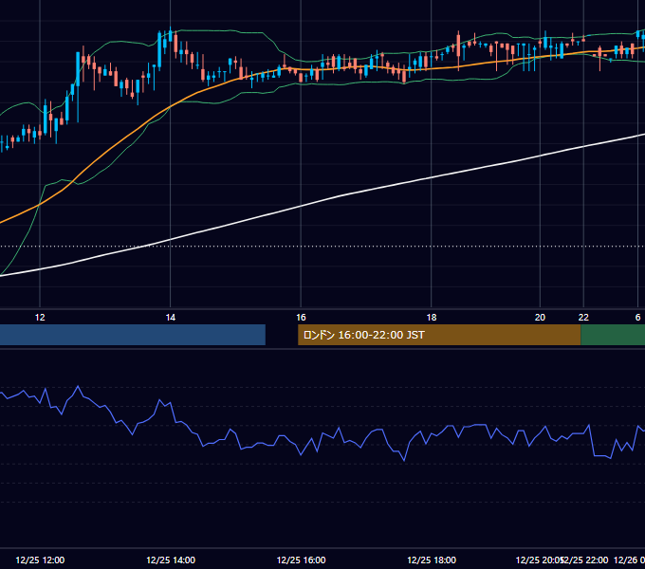Click the "12/25 14:00" date label on the bottom axis
This screenshot has width=645, height=569.
pos(171,560)
